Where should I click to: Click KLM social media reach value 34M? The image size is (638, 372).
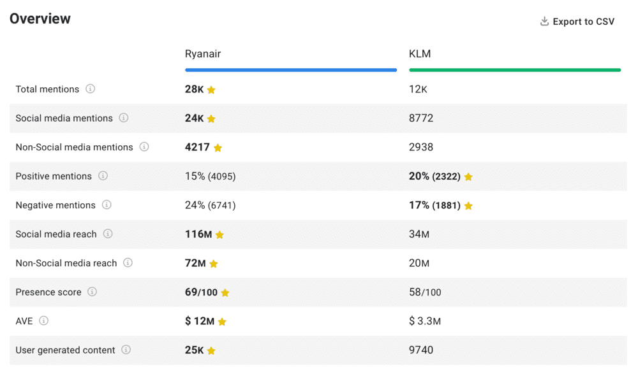click(x=419, y=234)
